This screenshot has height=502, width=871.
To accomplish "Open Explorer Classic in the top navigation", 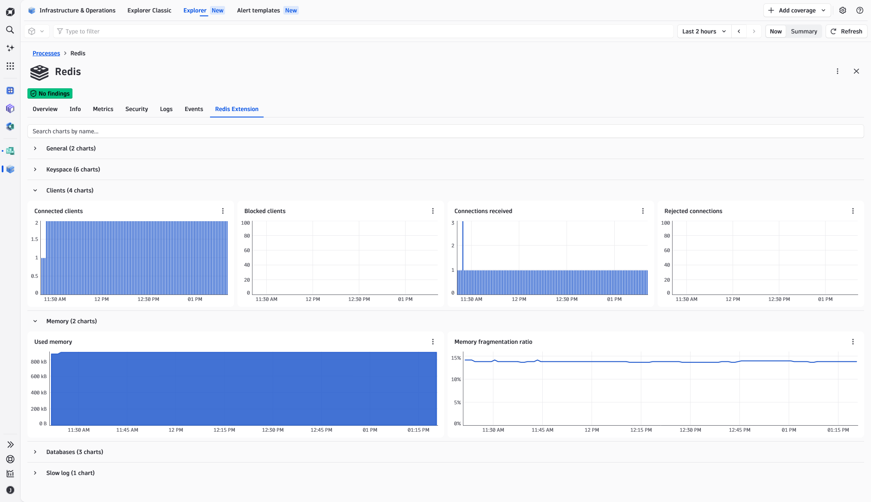I will 149,10.
